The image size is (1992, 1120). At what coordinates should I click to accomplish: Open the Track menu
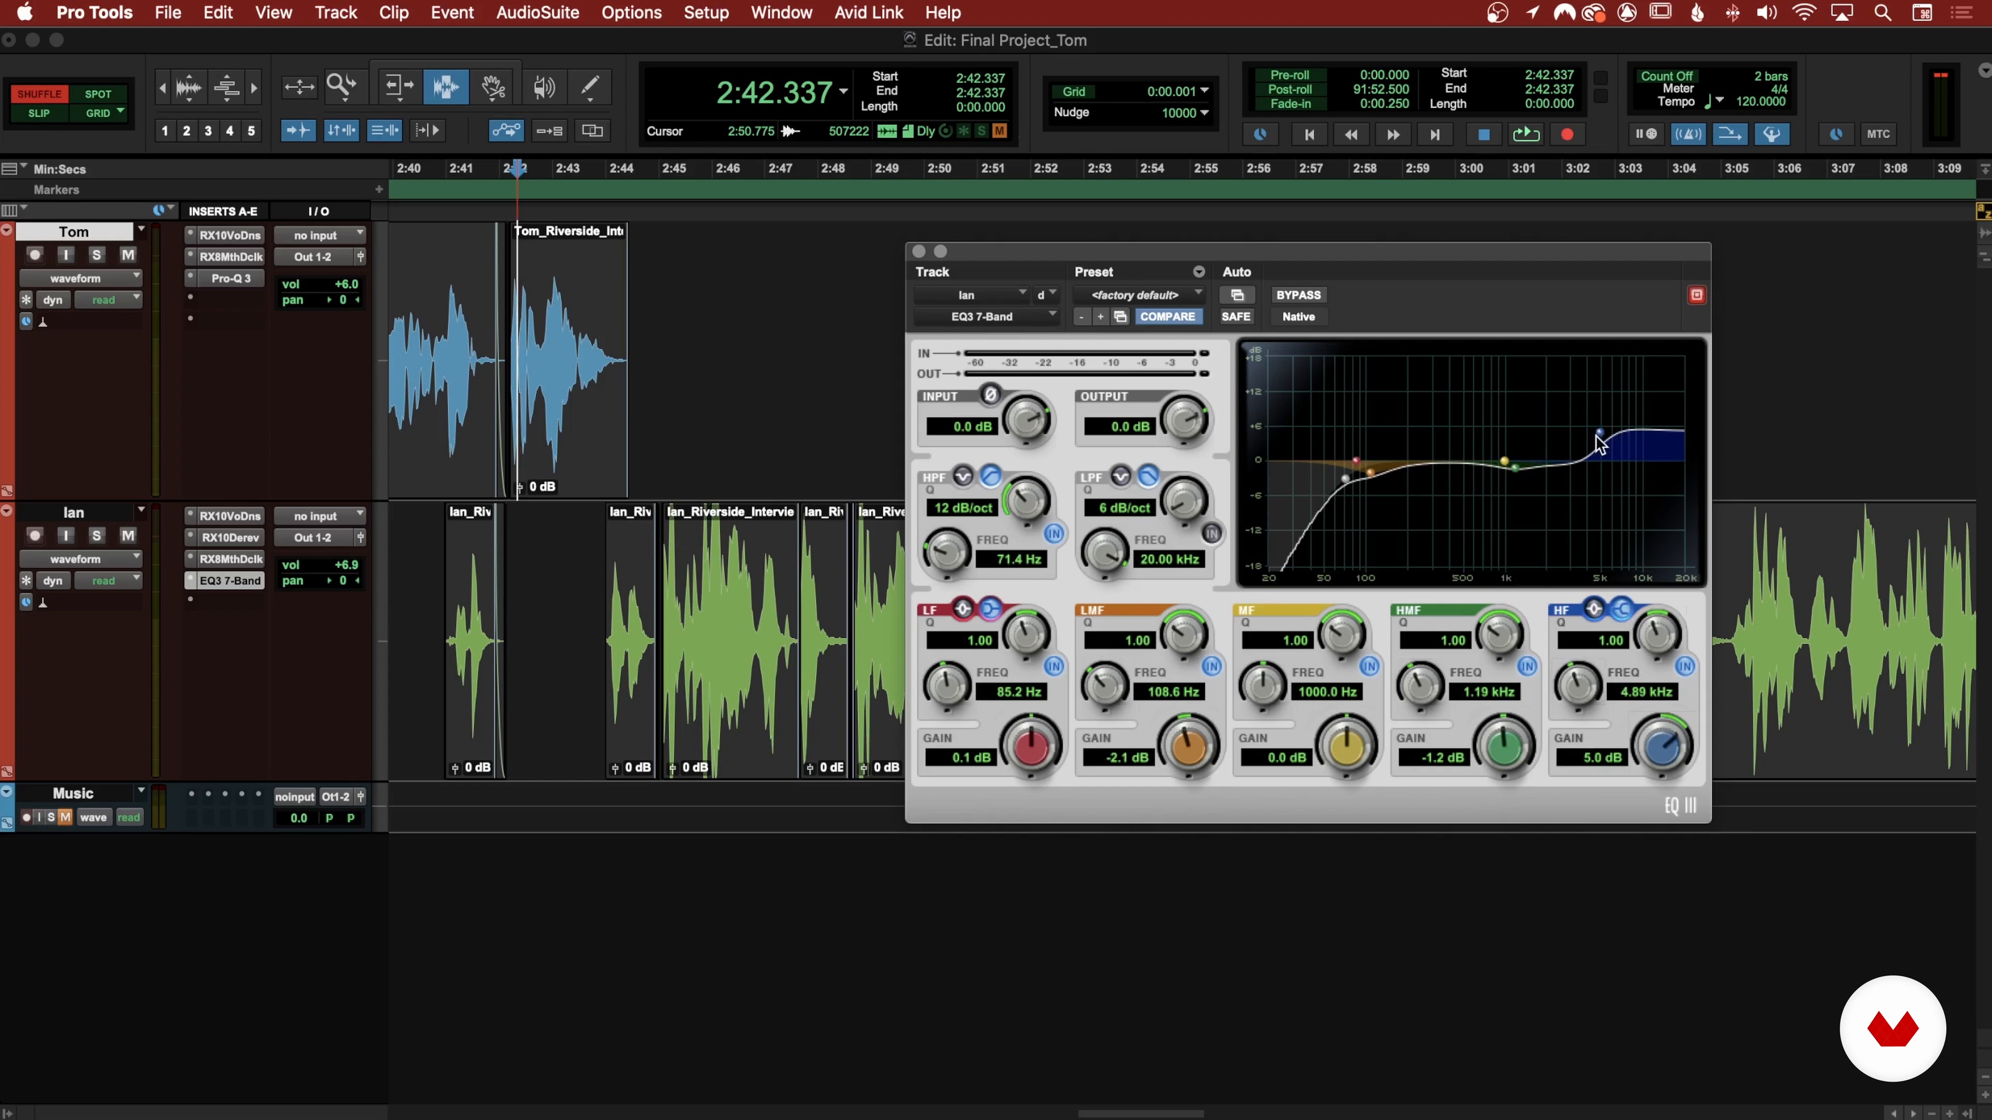coord(336,12)
